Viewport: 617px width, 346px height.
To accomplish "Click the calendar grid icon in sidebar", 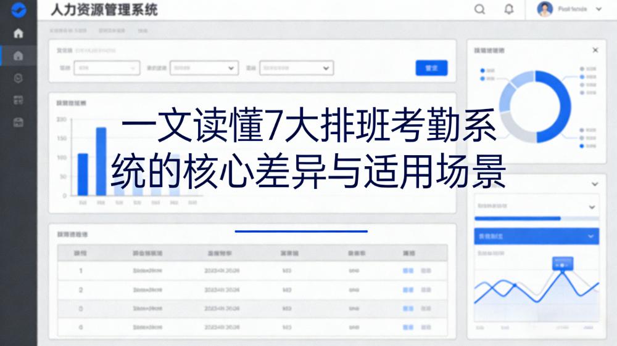I will 19,100.
